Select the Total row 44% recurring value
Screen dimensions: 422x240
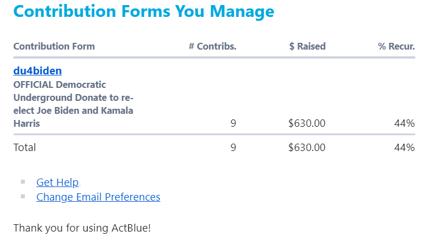pyautogui.click(x=404, y=147)
